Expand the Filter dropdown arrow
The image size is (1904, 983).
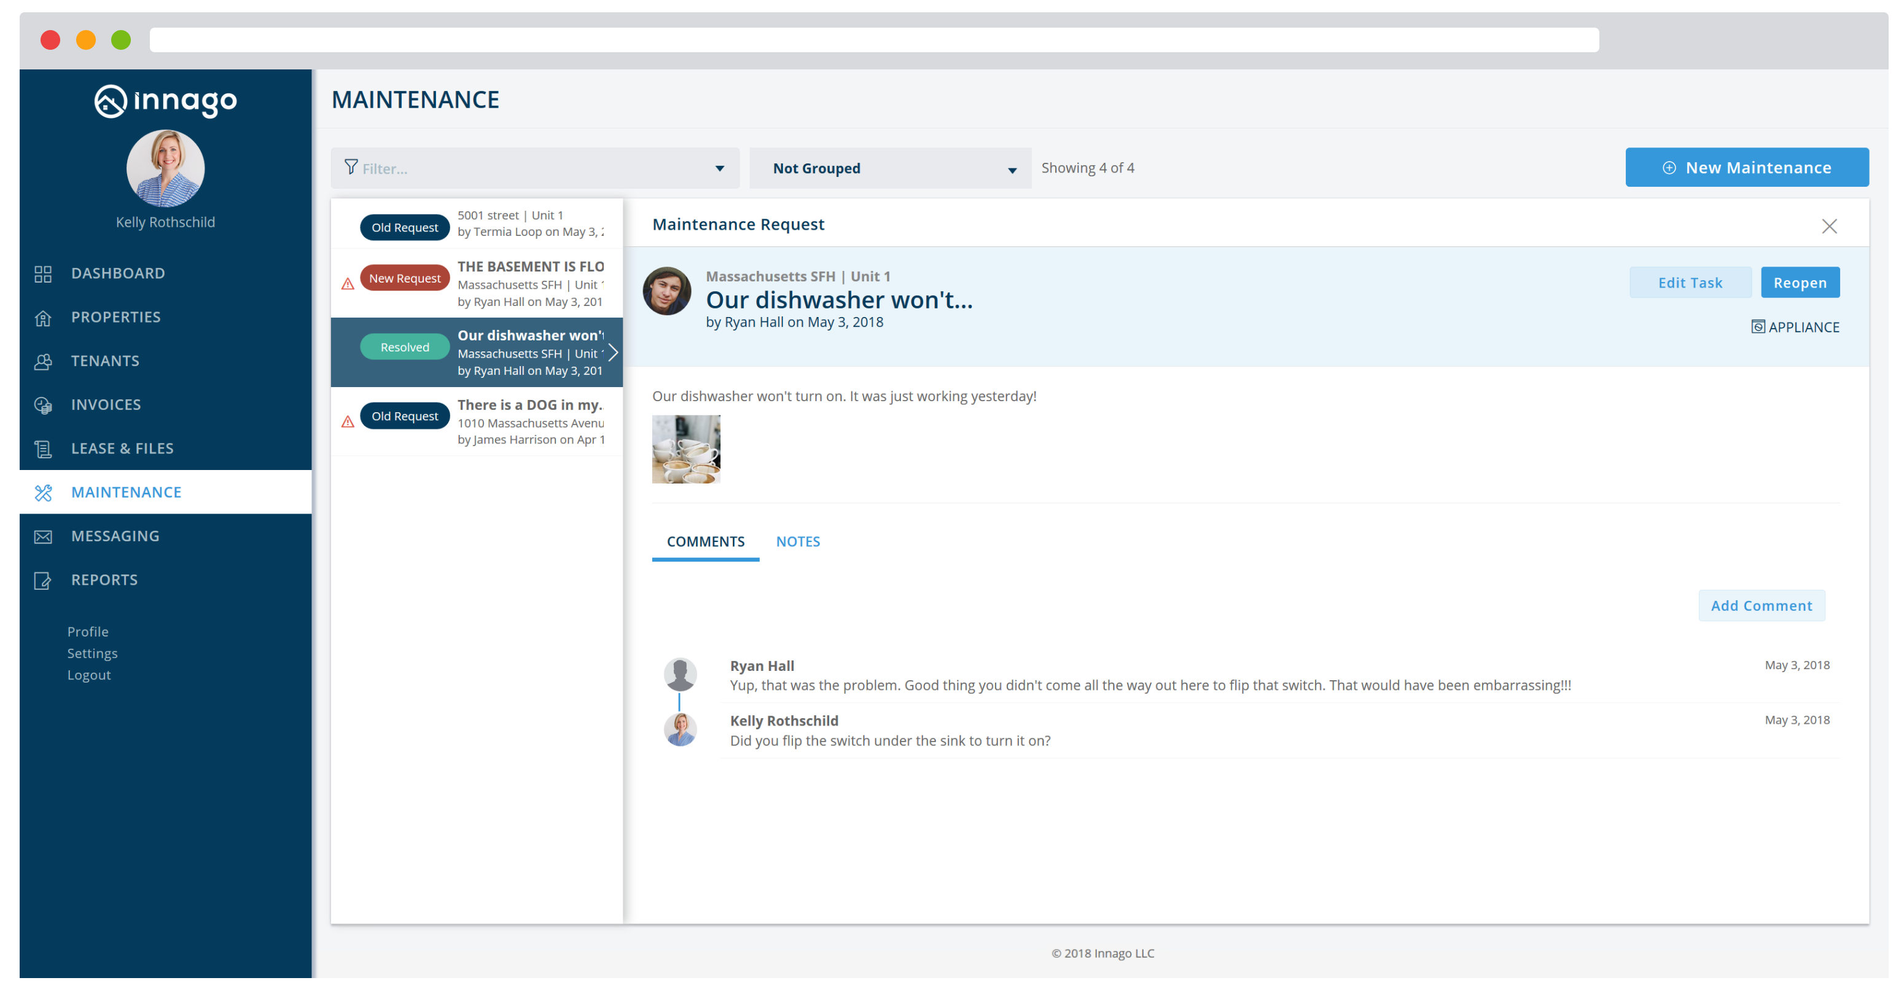(x=719, y=169)
